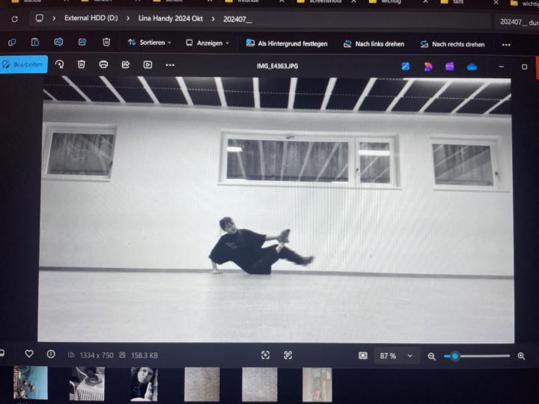Open the Photos three-dot more menu
539x404 pixels.
click(170, 65)
